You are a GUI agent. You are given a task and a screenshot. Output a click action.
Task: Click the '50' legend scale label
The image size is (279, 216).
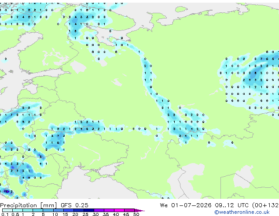click(x=136, y=214)
